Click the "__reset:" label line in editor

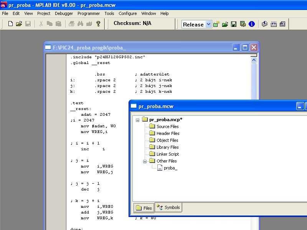click(81, 109)
